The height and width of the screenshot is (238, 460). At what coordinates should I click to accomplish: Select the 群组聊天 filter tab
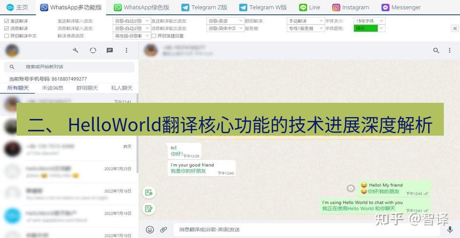[x=87, y=88]
